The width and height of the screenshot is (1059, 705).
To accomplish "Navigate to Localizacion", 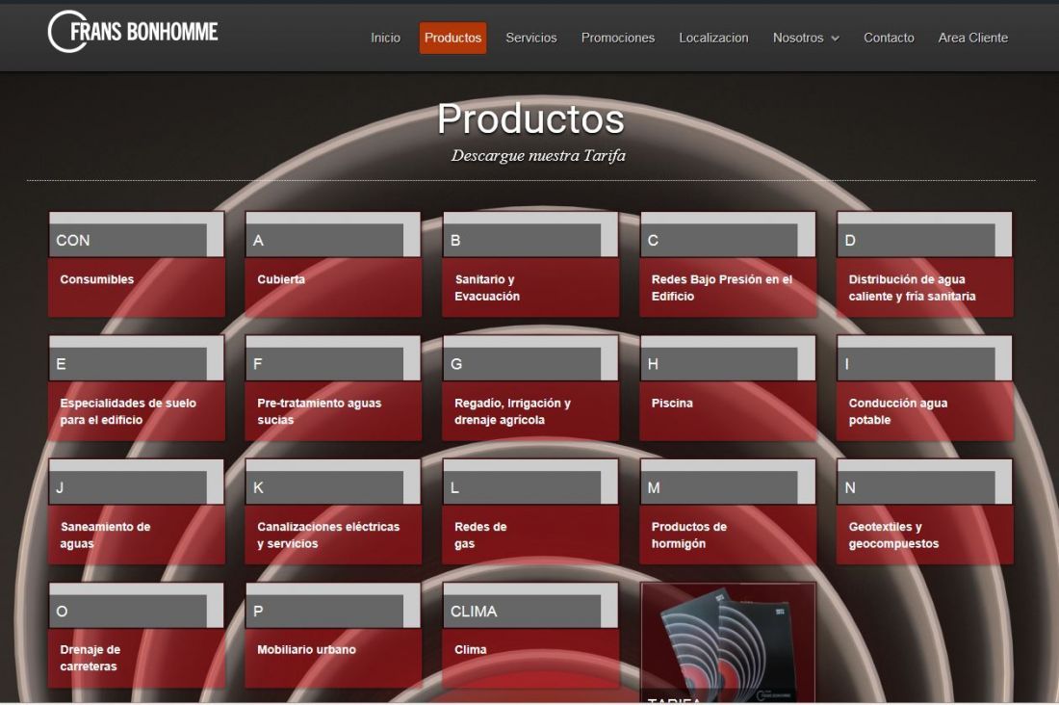I will point(713,38).
